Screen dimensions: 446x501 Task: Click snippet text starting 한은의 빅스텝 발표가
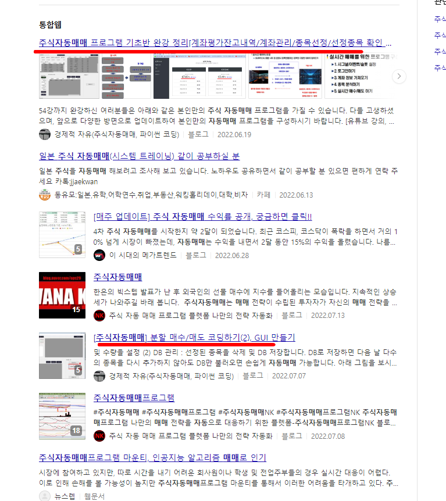coord(245,297)
